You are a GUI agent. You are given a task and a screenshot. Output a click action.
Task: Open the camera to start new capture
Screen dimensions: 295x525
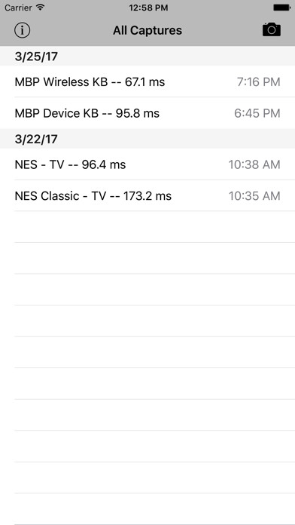point(271,30)
